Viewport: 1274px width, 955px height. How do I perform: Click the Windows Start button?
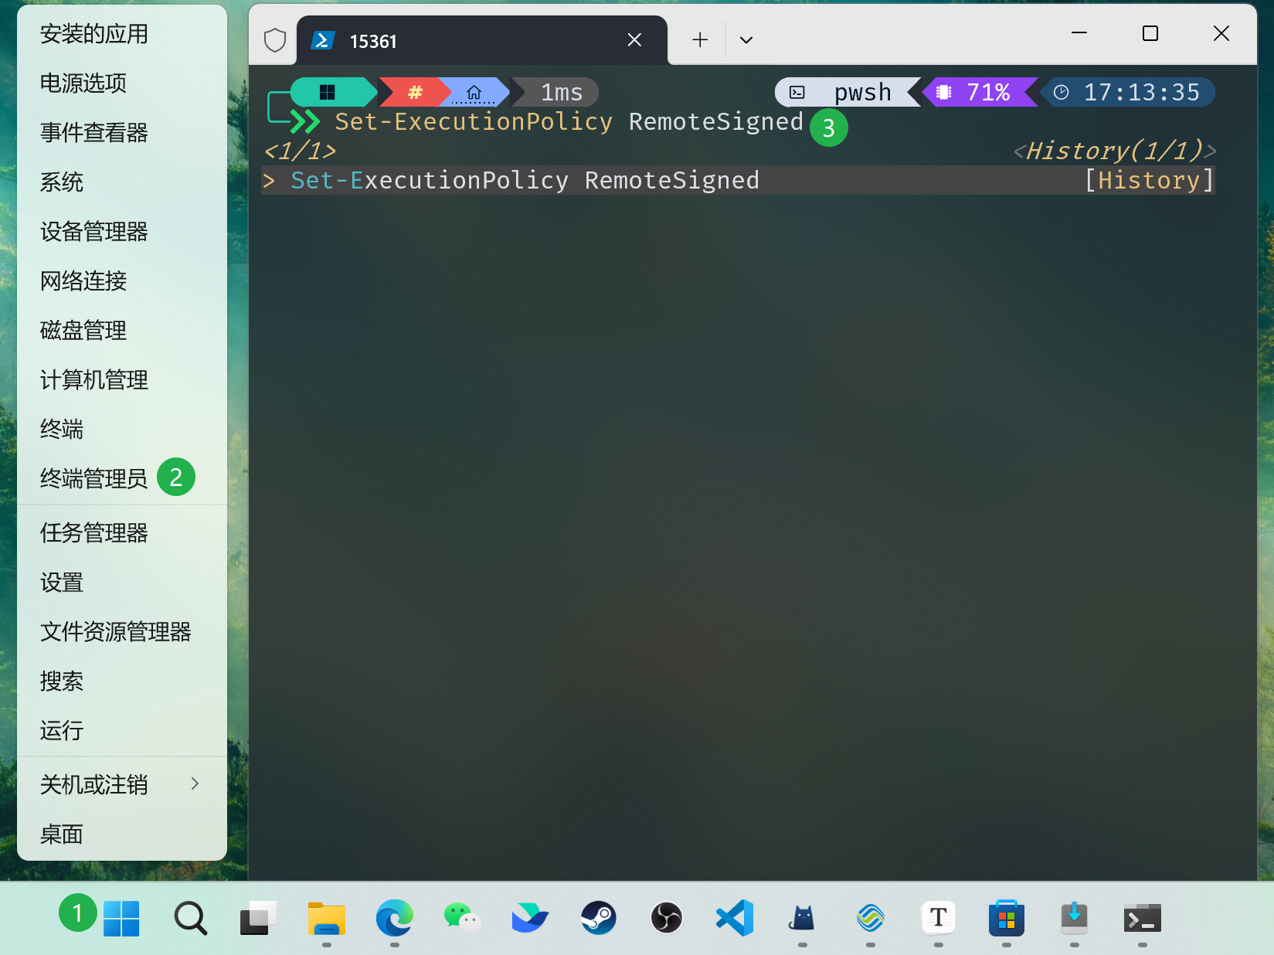(x=121, y=918)
